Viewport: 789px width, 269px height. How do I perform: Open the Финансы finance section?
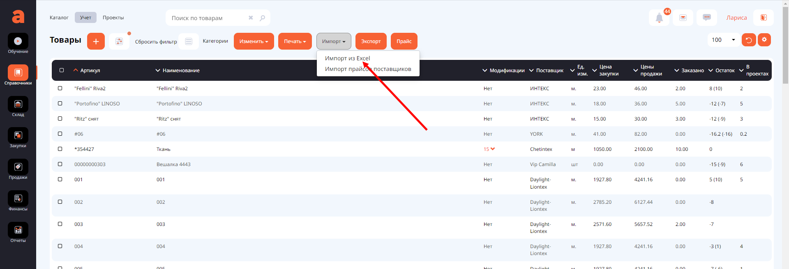pyautogui.click(x=18, y=199)
